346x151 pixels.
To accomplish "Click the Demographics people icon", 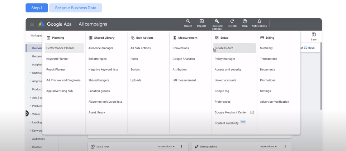I will [x=197, y=147].
